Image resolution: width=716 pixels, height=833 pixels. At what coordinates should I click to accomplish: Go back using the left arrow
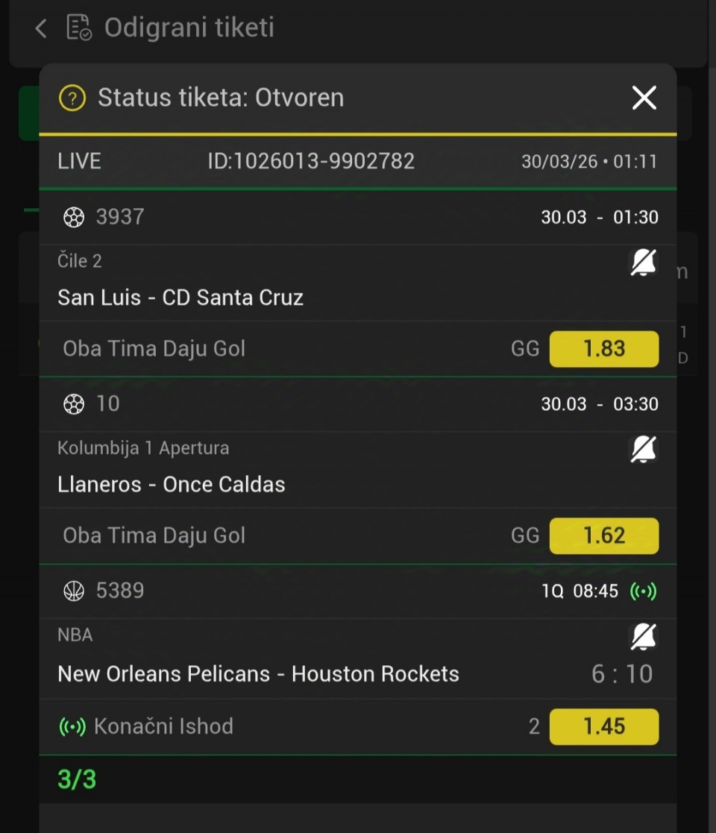coord(41,28)
